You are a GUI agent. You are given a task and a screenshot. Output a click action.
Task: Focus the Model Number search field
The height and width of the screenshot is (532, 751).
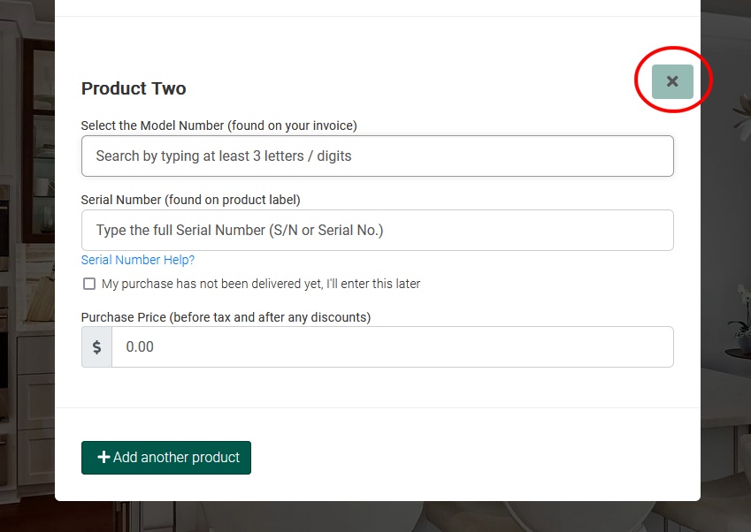[x=378, y=156]
